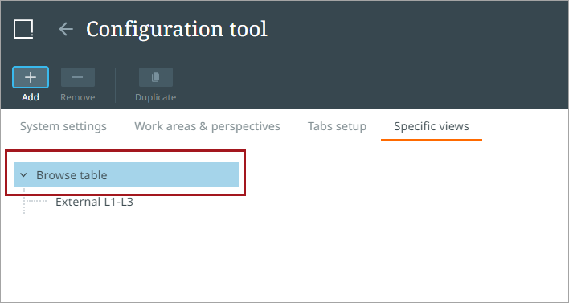
Task: Click the empty details panel
Action: tap(410, 221)
